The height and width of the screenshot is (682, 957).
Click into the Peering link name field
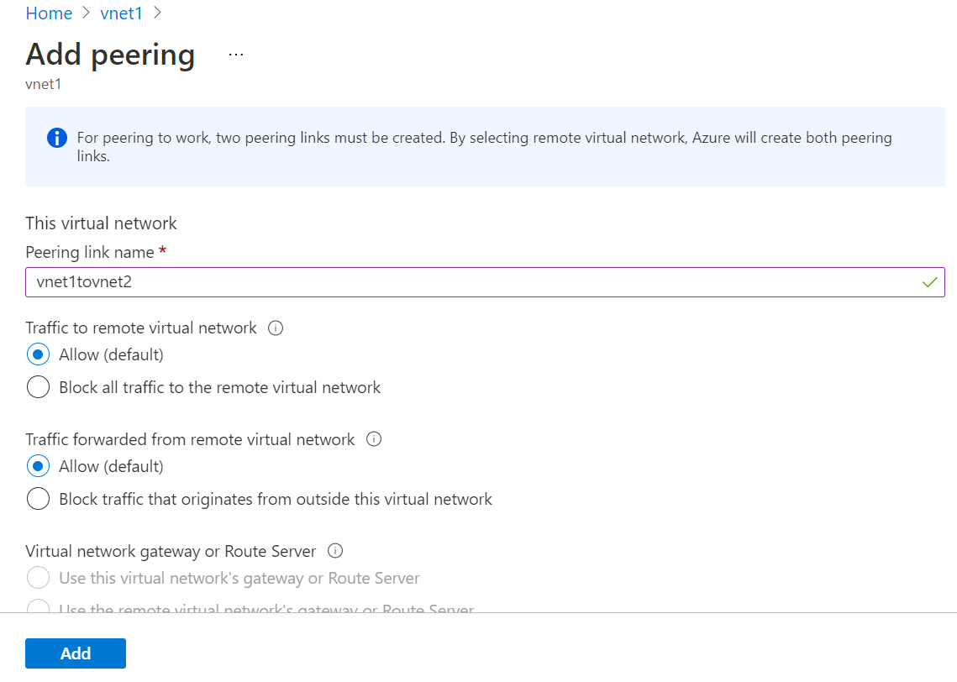tap(485, 282)
